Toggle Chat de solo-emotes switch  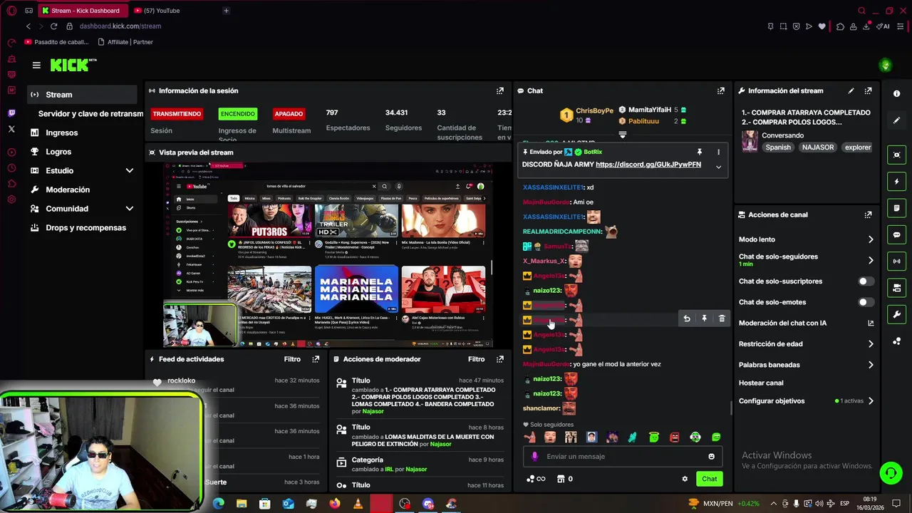(866, 302)
